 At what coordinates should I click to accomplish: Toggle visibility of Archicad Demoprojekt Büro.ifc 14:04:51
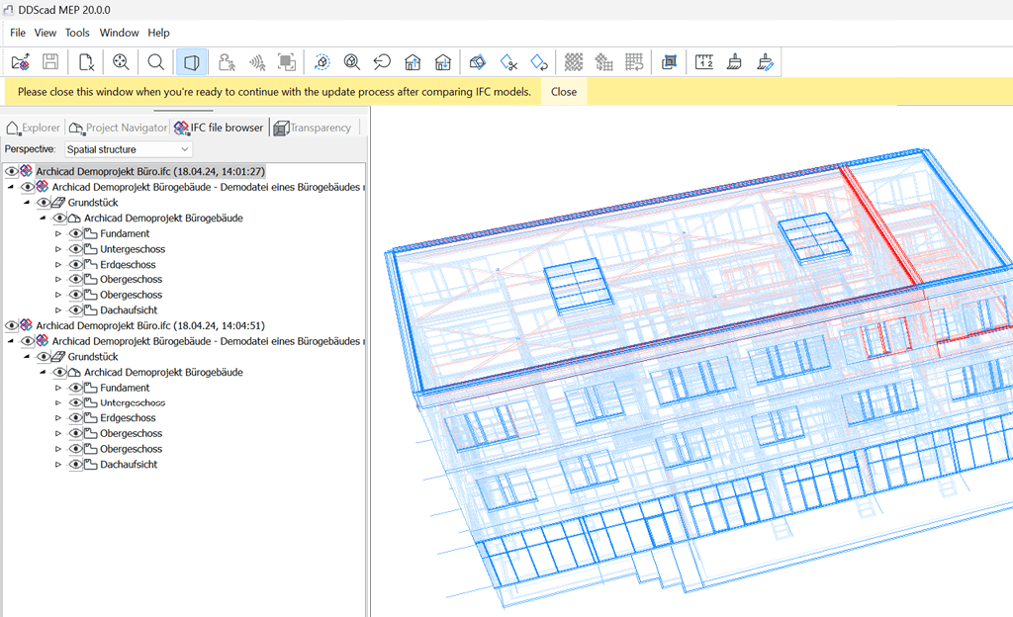[x=12, y=325]
